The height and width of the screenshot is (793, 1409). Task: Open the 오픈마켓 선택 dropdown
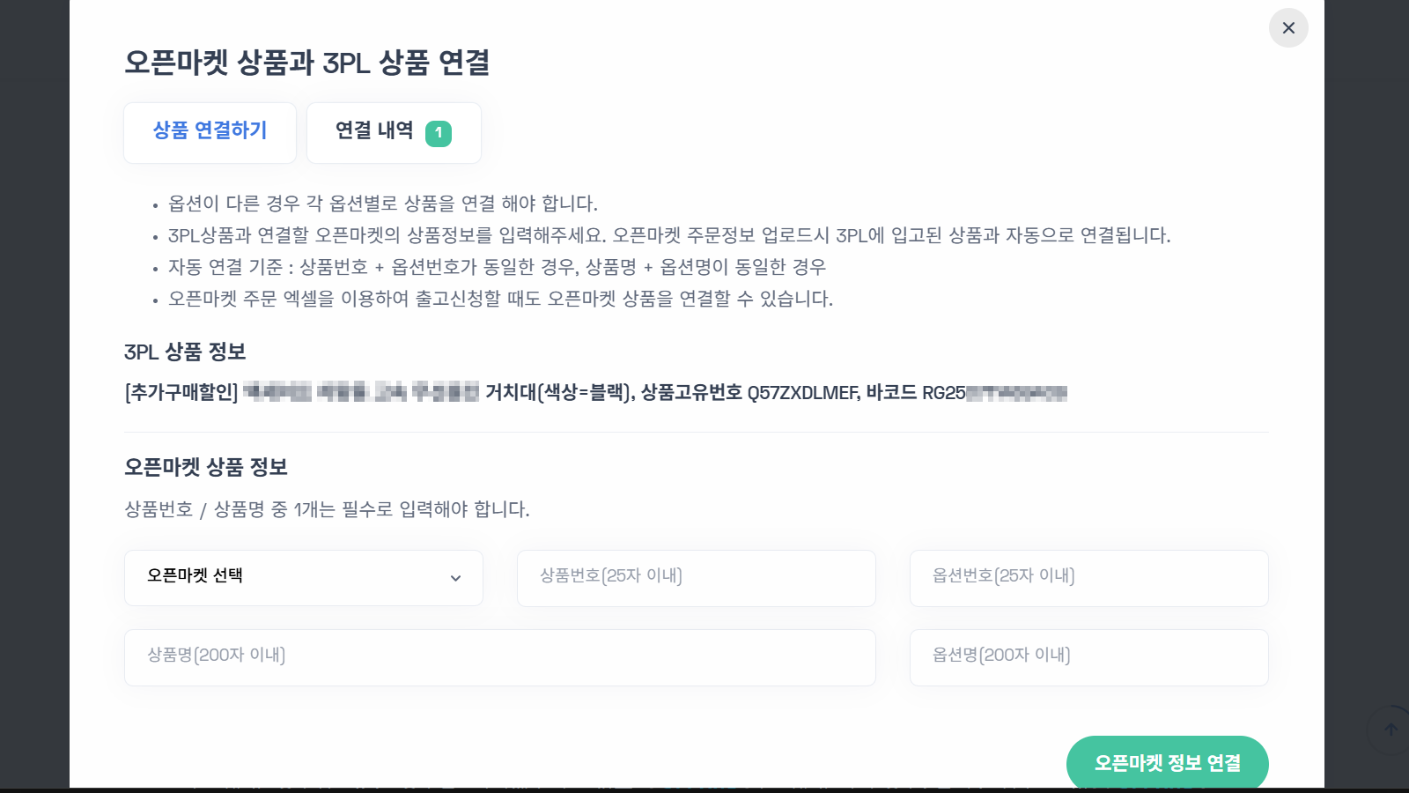303,578
